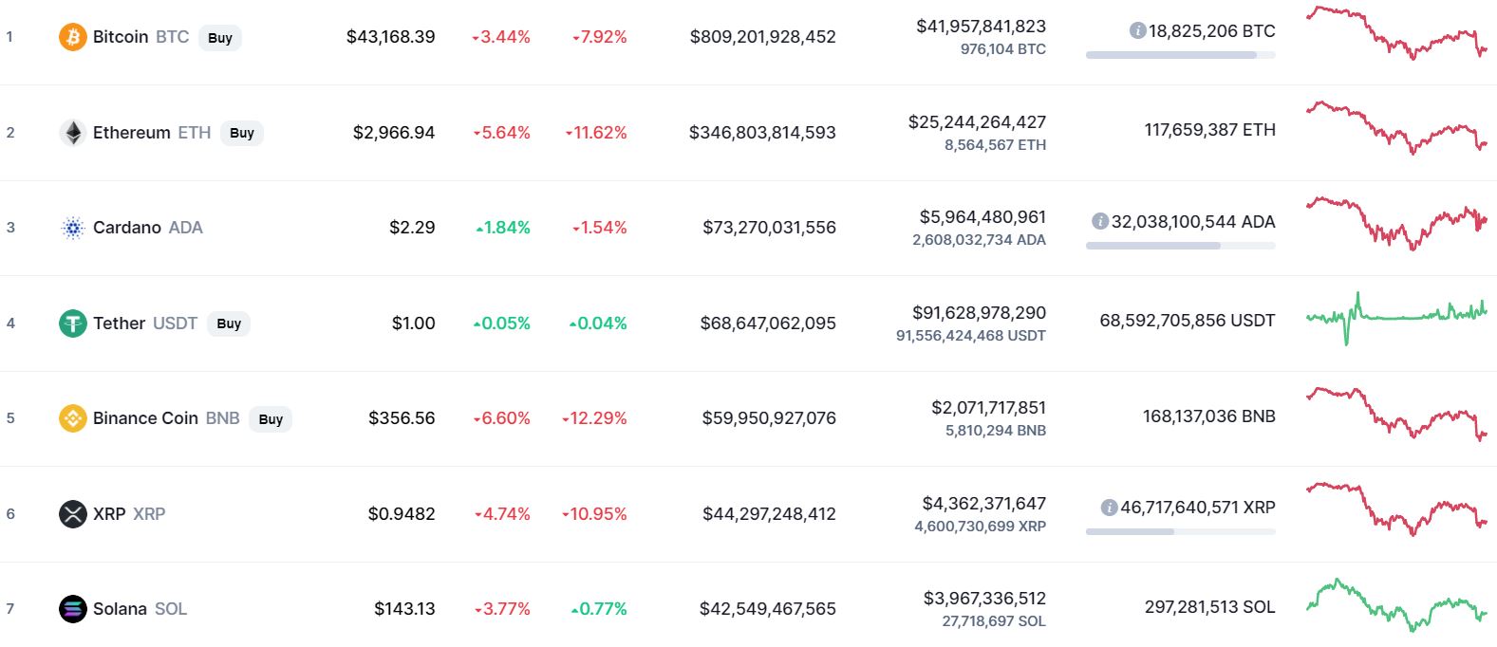Click the Bitcoin orange logo icon
Image resolution: width=1497 pixels, height=647 pixels.
pos(72,37)
